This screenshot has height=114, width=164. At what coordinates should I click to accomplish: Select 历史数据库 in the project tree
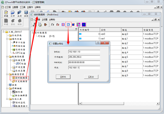pos(20,81)
